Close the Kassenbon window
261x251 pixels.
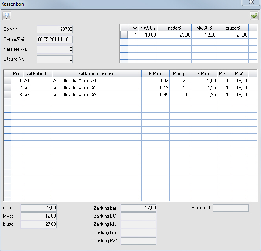click(x=250, y=3)
